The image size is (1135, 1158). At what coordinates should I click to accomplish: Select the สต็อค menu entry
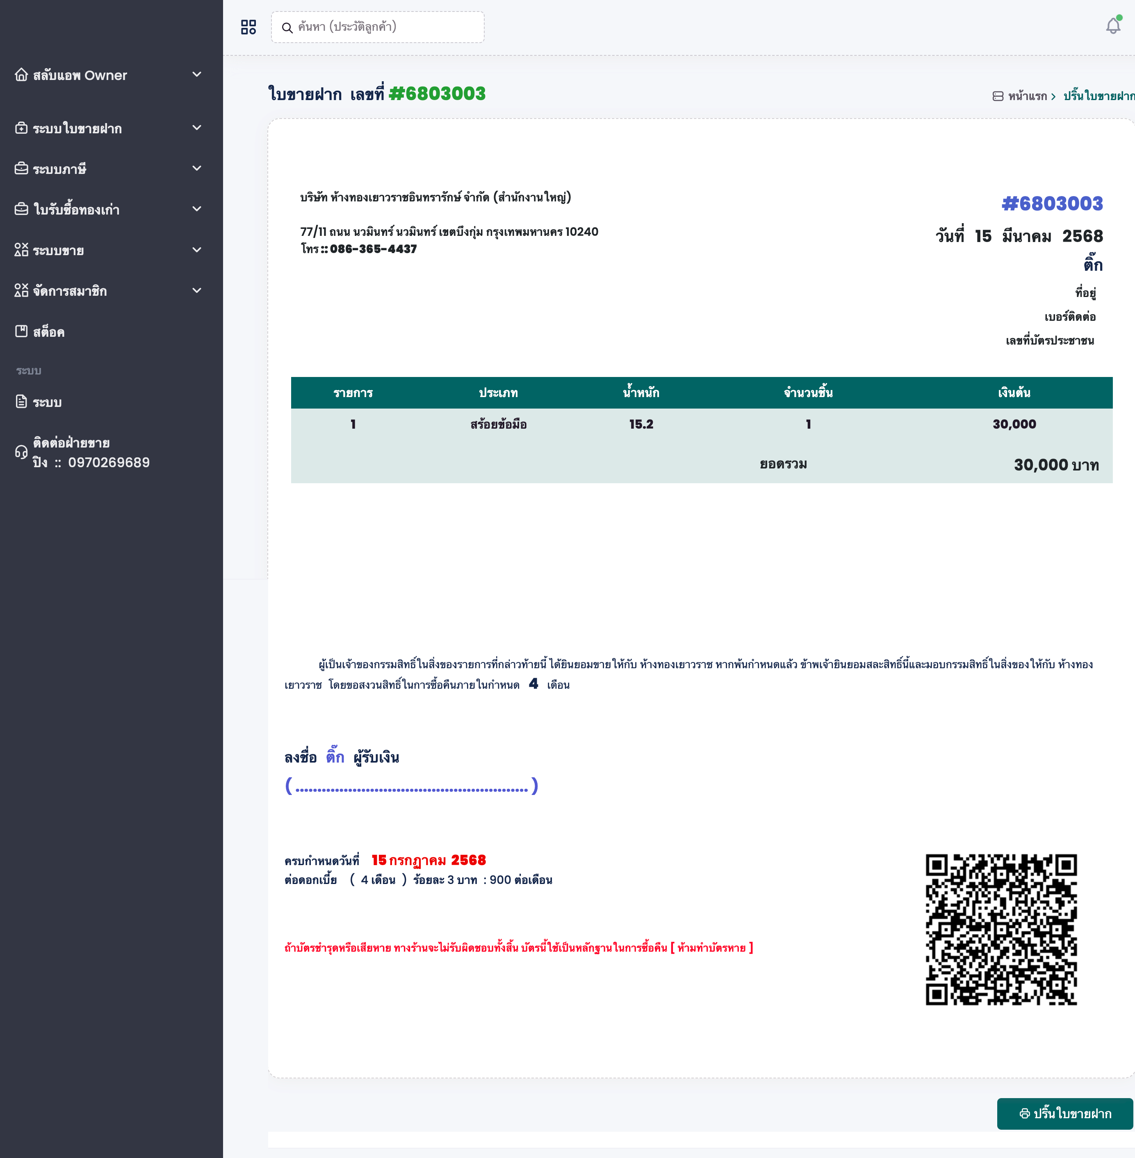pyautogui.click(x=49, y=332)
